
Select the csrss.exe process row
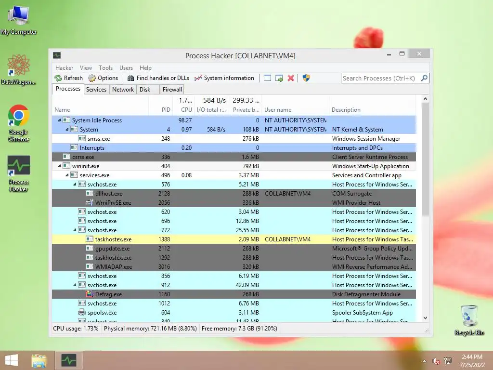tap(234, 157)
